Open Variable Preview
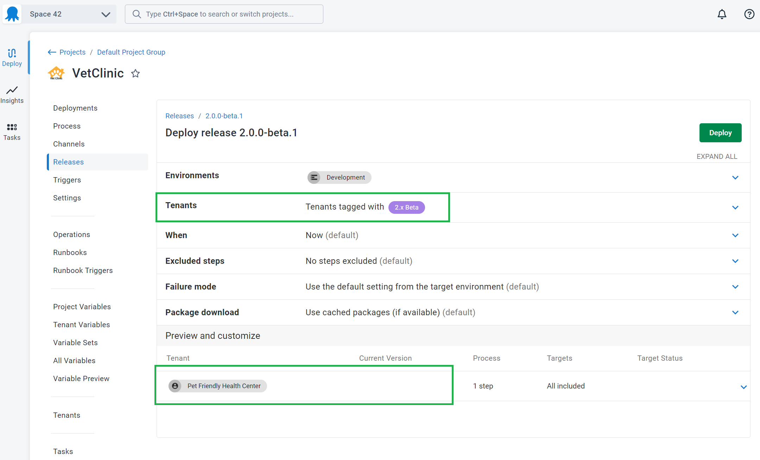Image resolution: width=760 pixels, height=460 pixels. 81,379
